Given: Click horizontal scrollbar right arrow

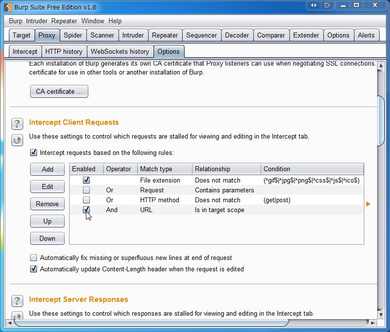Looking at the screenshot, I should 373,323.
